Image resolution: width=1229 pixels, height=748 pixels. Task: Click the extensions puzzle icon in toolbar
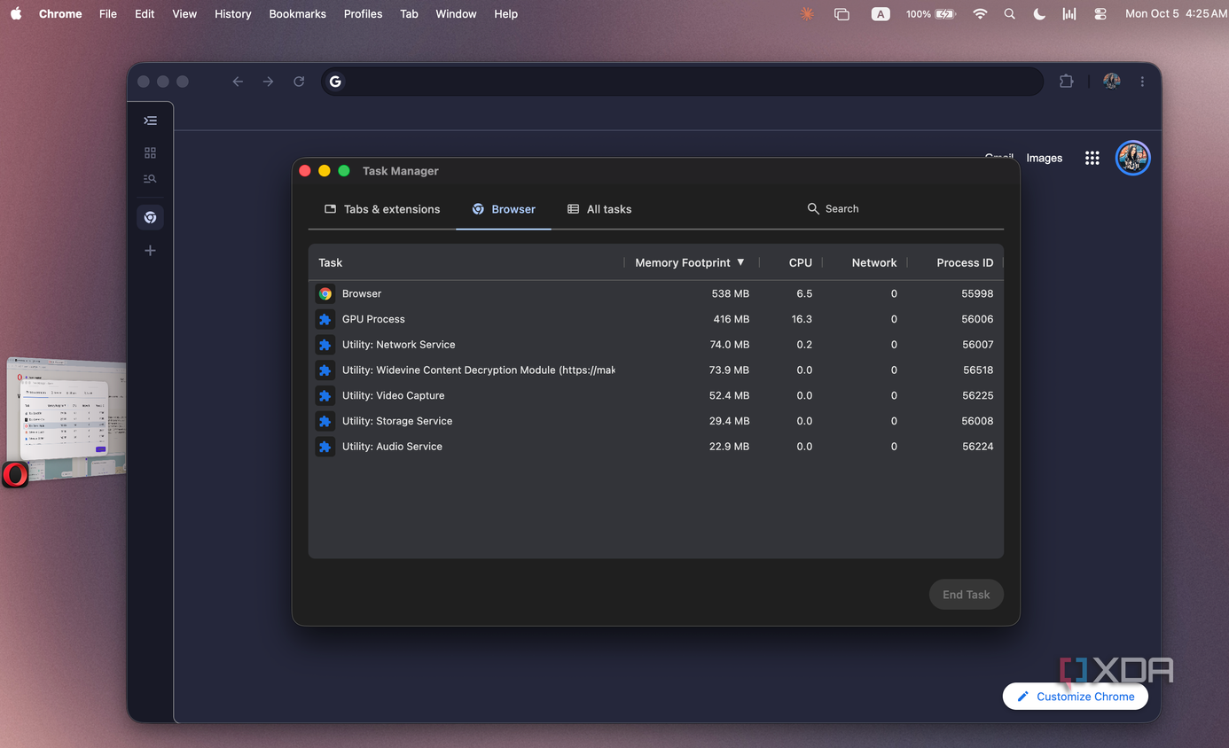click(x=1066, y=82)
